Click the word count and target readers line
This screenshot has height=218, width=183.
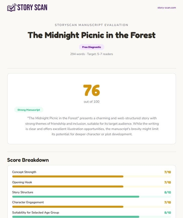pos(92,54)
